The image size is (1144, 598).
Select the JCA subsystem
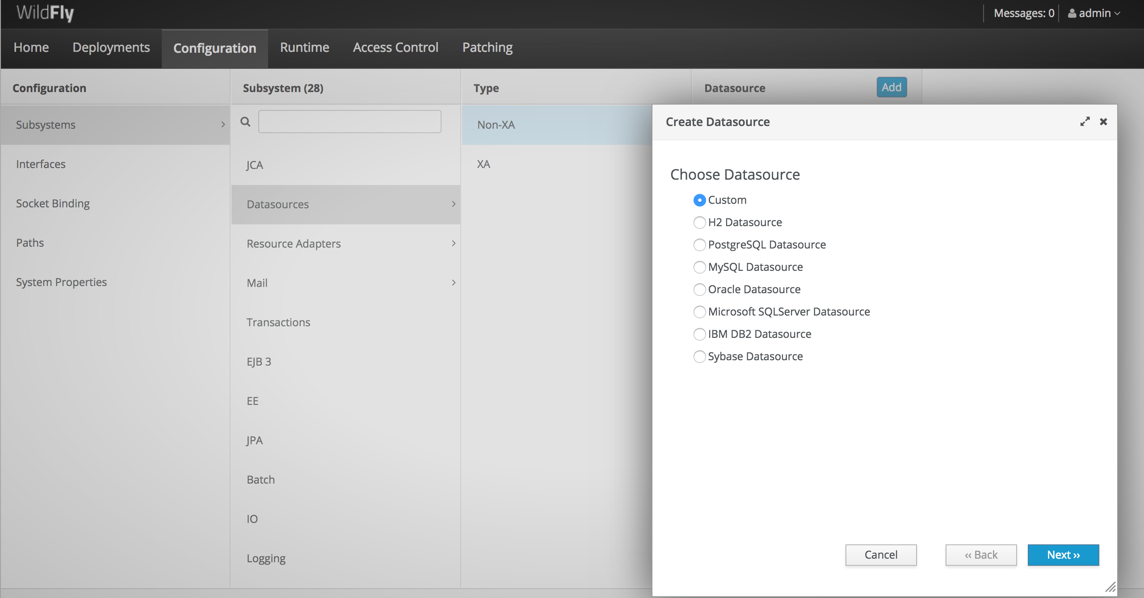(x=346, y=165)
